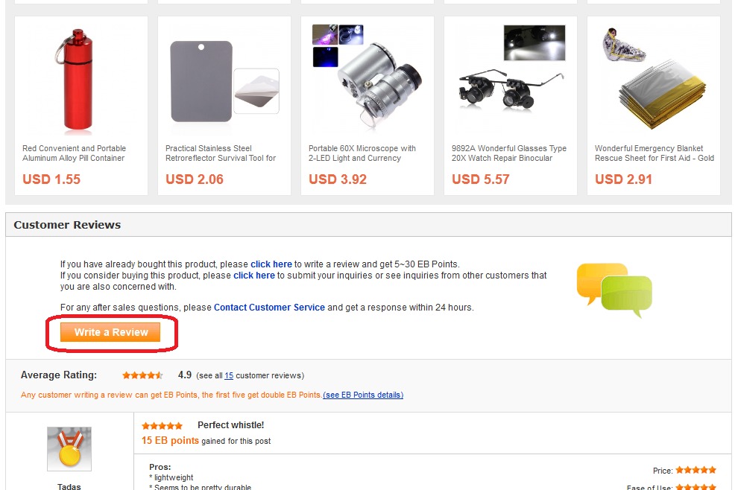The height and width of the screenshot is (490, 741).
Task: Click the Price rating stars
Action: coord(696,470)
